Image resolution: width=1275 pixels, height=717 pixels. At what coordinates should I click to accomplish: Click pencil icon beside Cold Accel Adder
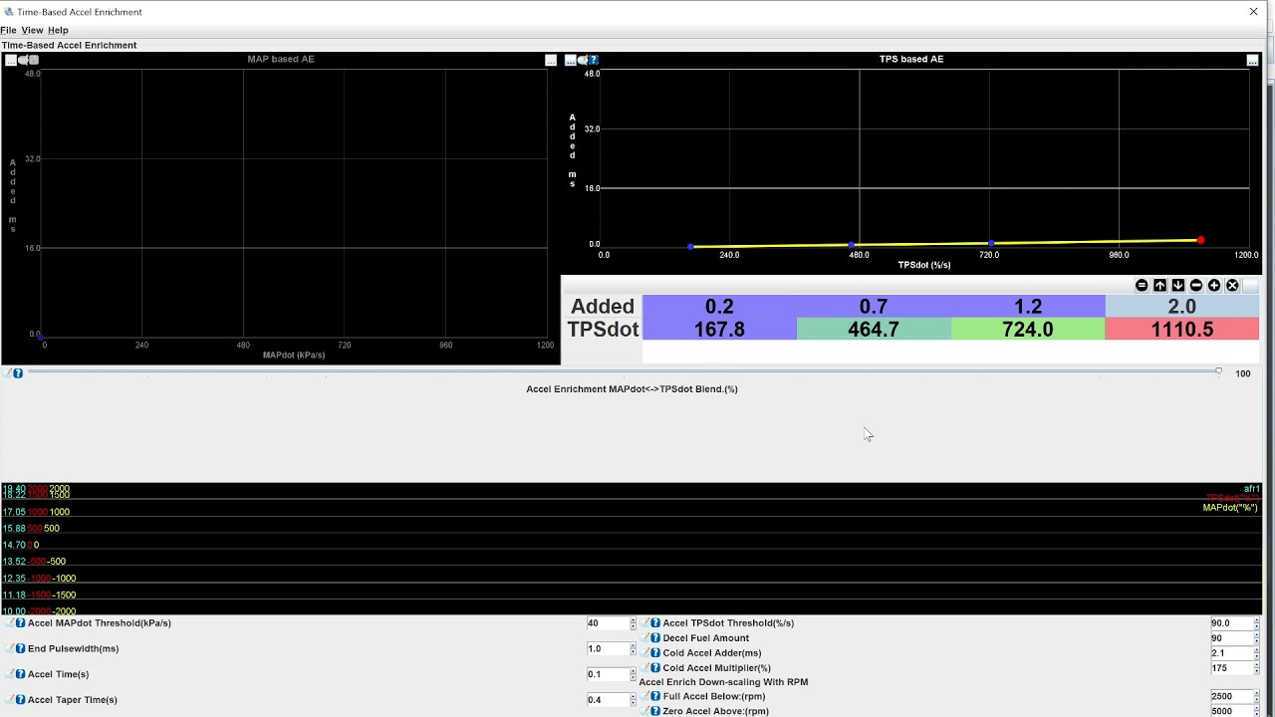pyautogui.click(x=644, y=653)
